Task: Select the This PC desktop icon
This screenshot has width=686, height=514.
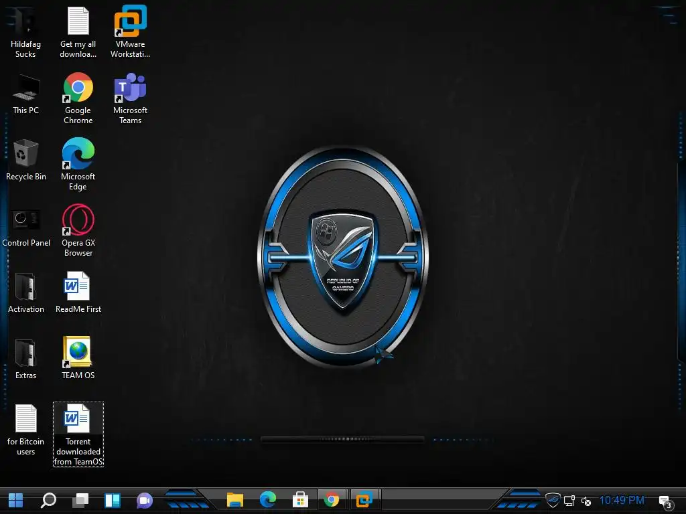Action: tap(26, 94)
